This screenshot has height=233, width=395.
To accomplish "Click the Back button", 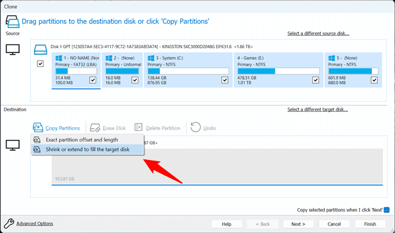I will pos(263,224).
